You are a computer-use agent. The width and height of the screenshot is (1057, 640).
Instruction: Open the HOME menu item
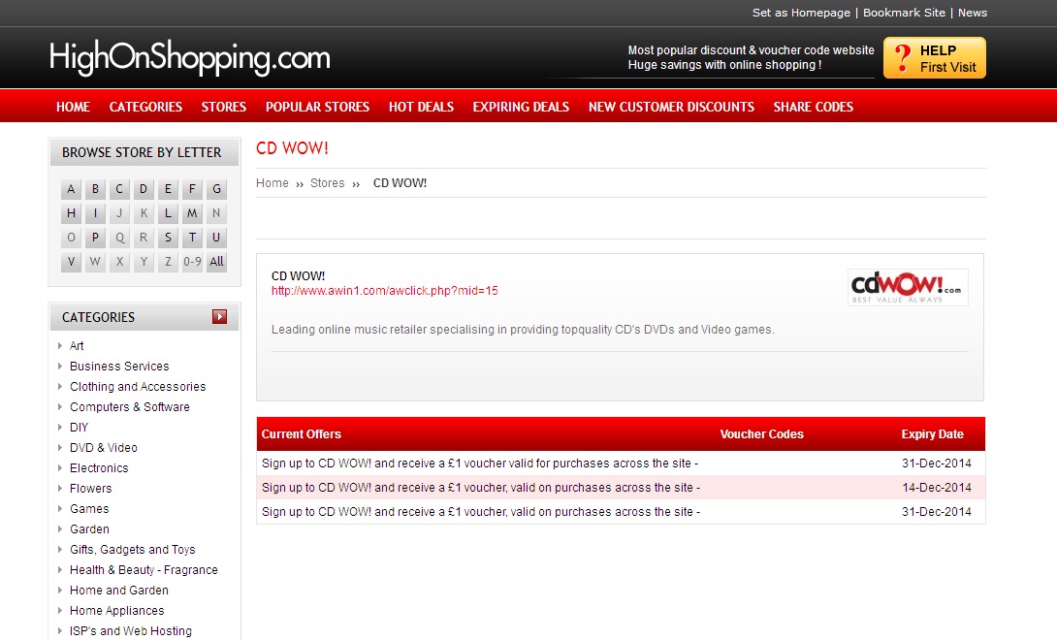click(x=73, y=107)
